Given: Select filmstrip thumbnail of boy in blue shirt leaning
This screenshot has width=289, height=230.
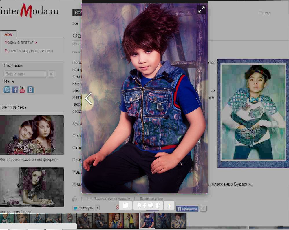Looking at the screenshot, I should coord(163,221).
